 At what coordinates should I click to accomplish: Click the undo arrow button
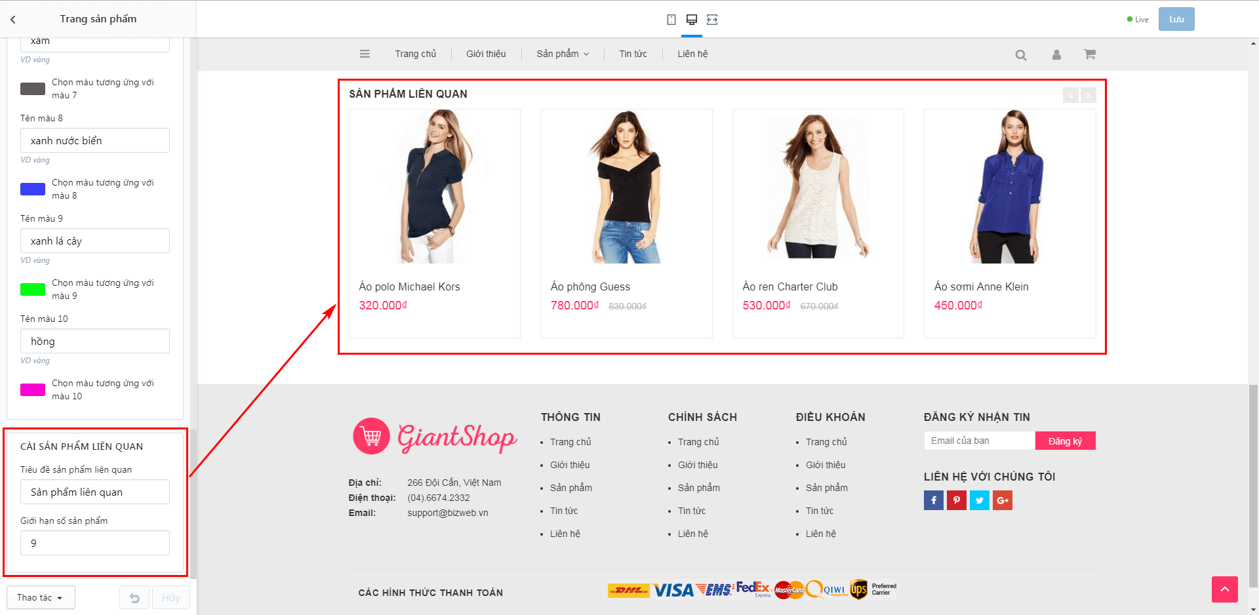click(x=134, y=597)
